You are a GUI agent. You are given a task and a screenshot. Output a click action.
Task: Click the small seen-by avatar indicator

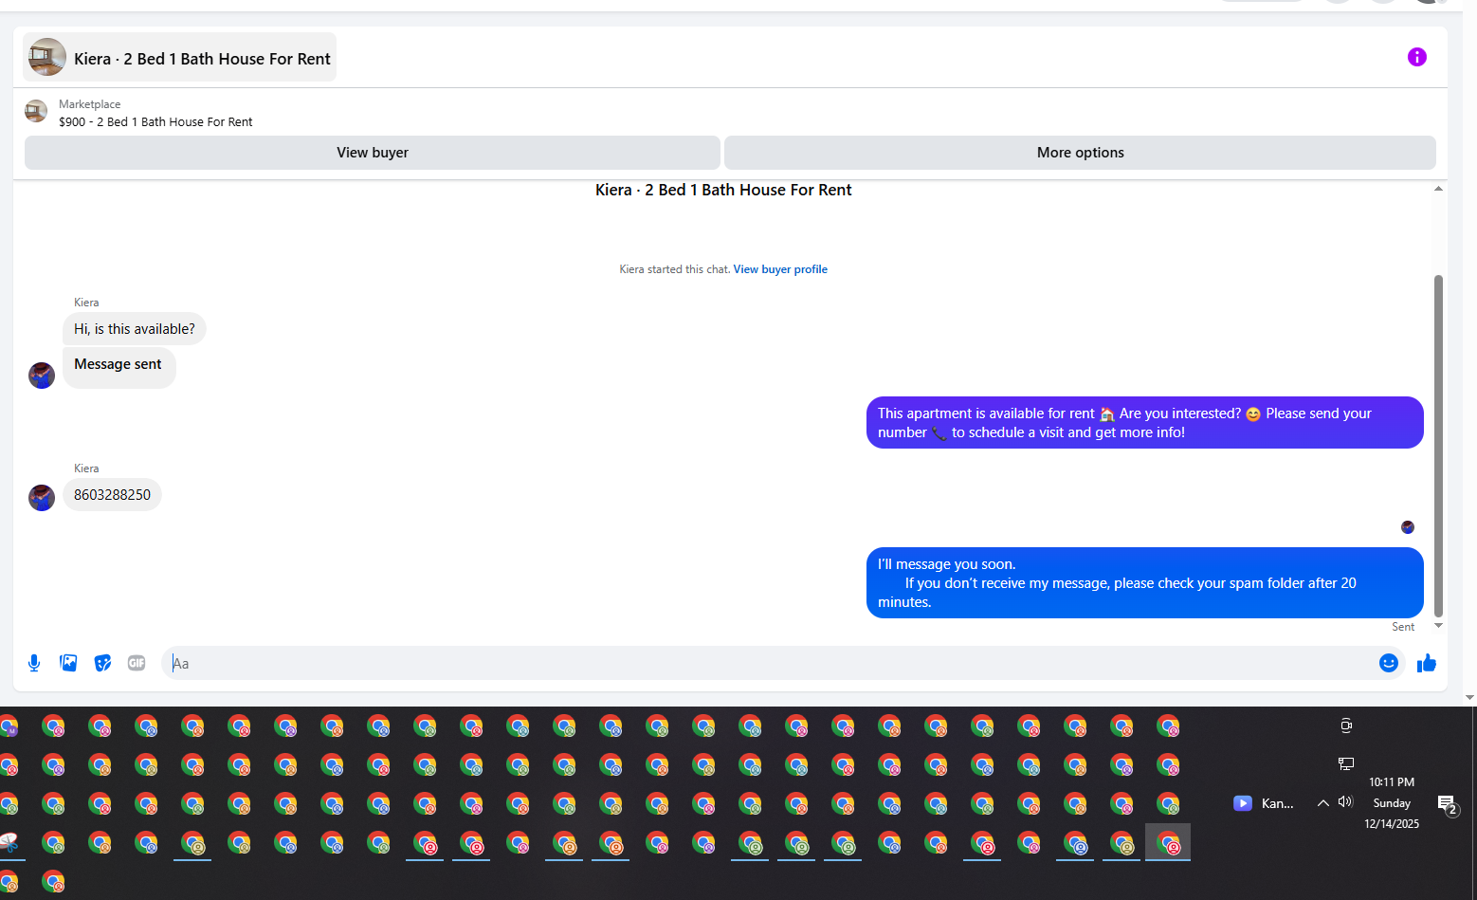click(1408, 527)
